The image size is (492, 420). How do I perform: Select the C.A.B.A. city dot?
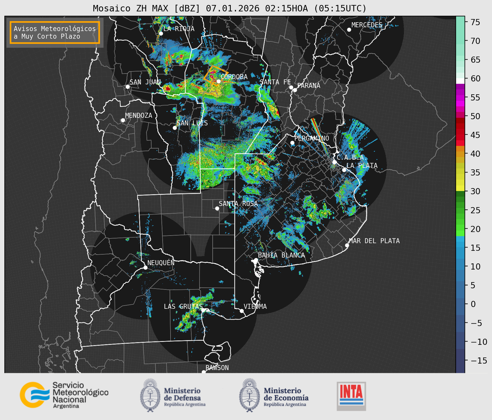pos(335,162)
